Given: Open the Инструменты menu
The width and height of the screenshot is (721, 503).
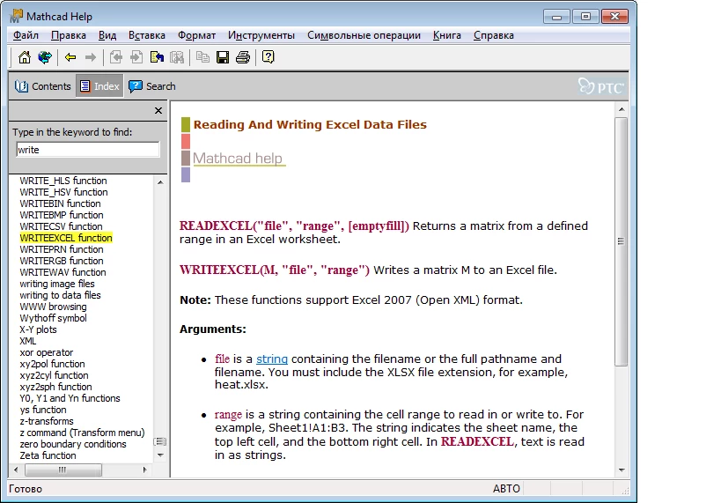Looking at the screenshot, I should [261, 35].
